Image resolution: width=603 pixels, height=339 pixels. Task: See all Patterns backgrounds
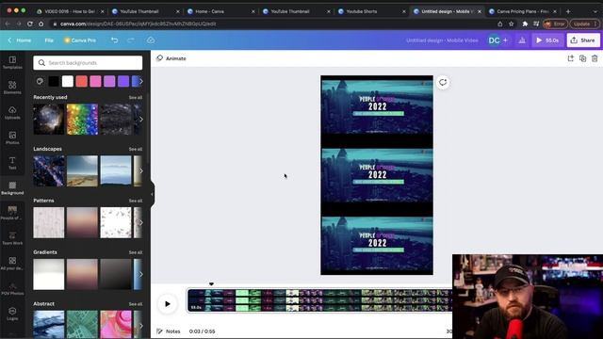tap(136, 201)
